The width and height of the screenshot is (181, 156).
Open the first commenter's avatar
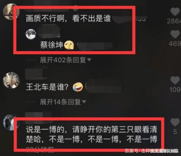[11, 11]
